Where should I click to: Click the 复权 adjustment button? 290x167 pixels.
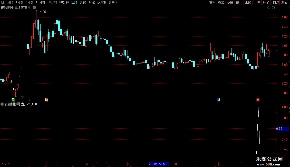tap(212, 2)
